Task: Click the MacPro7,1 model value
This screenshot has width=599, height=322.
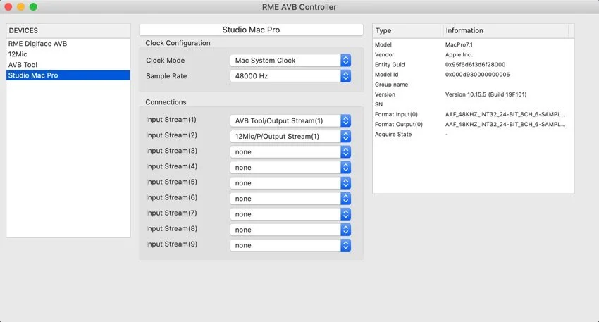Action: click(x=459, y=44)
